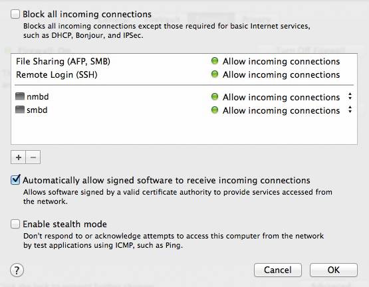Click the smbd executable icon

20,110
